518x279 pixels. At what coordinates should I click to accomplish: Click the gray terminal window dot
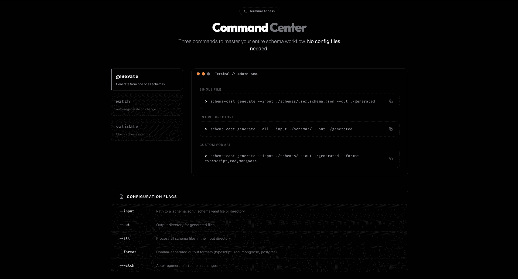point(208,74)
